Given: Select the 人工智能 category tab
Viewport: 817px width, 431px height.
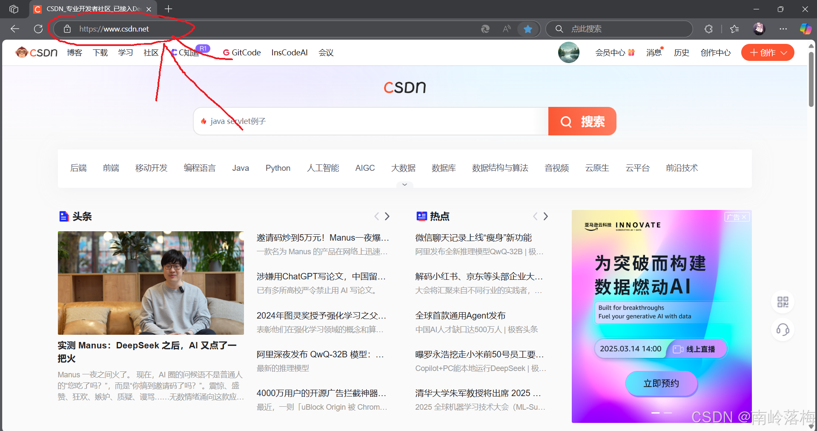Looking at the screenshot, I should (323, 168).
